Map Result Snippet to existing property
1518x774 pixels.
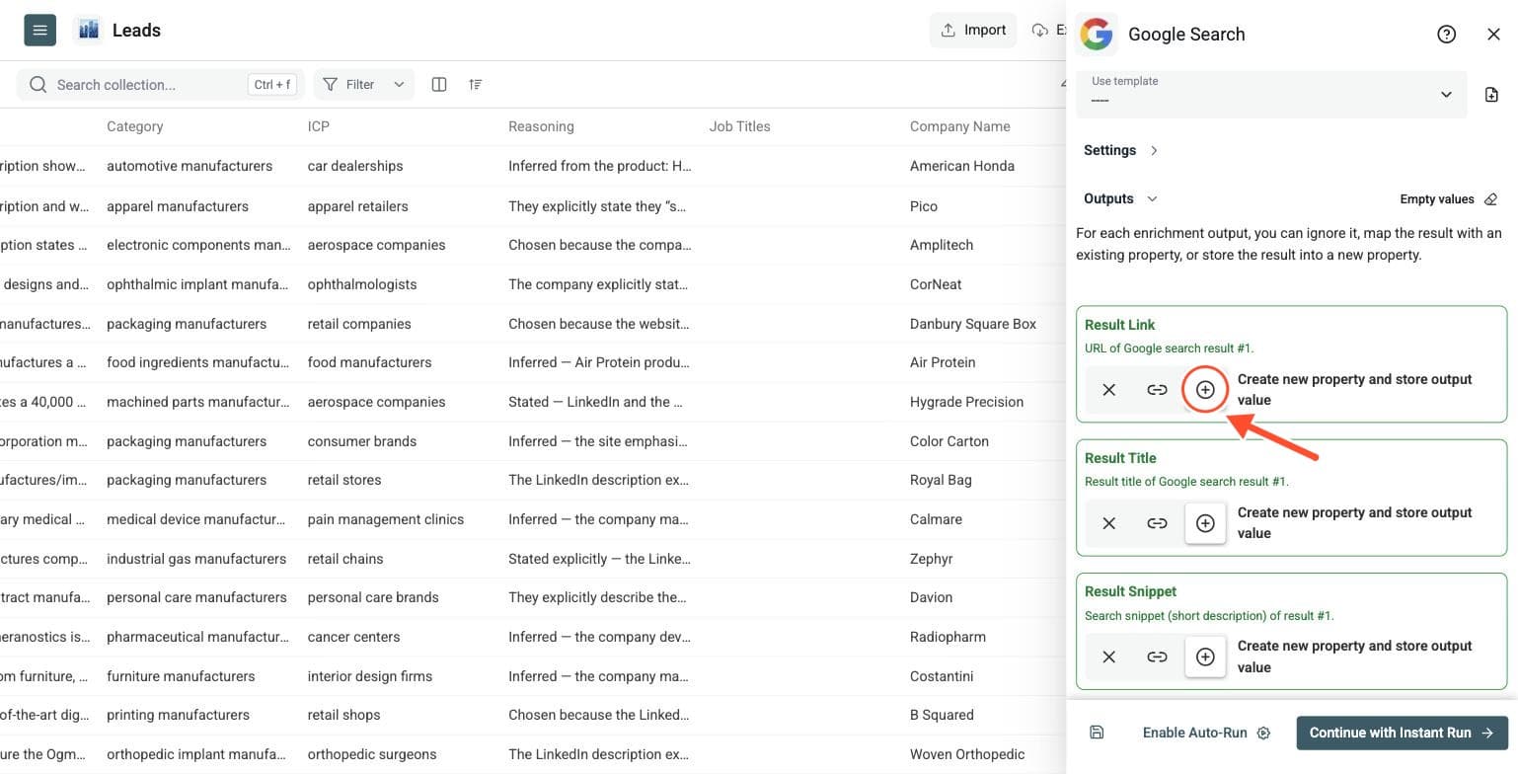click(1157, 657)
